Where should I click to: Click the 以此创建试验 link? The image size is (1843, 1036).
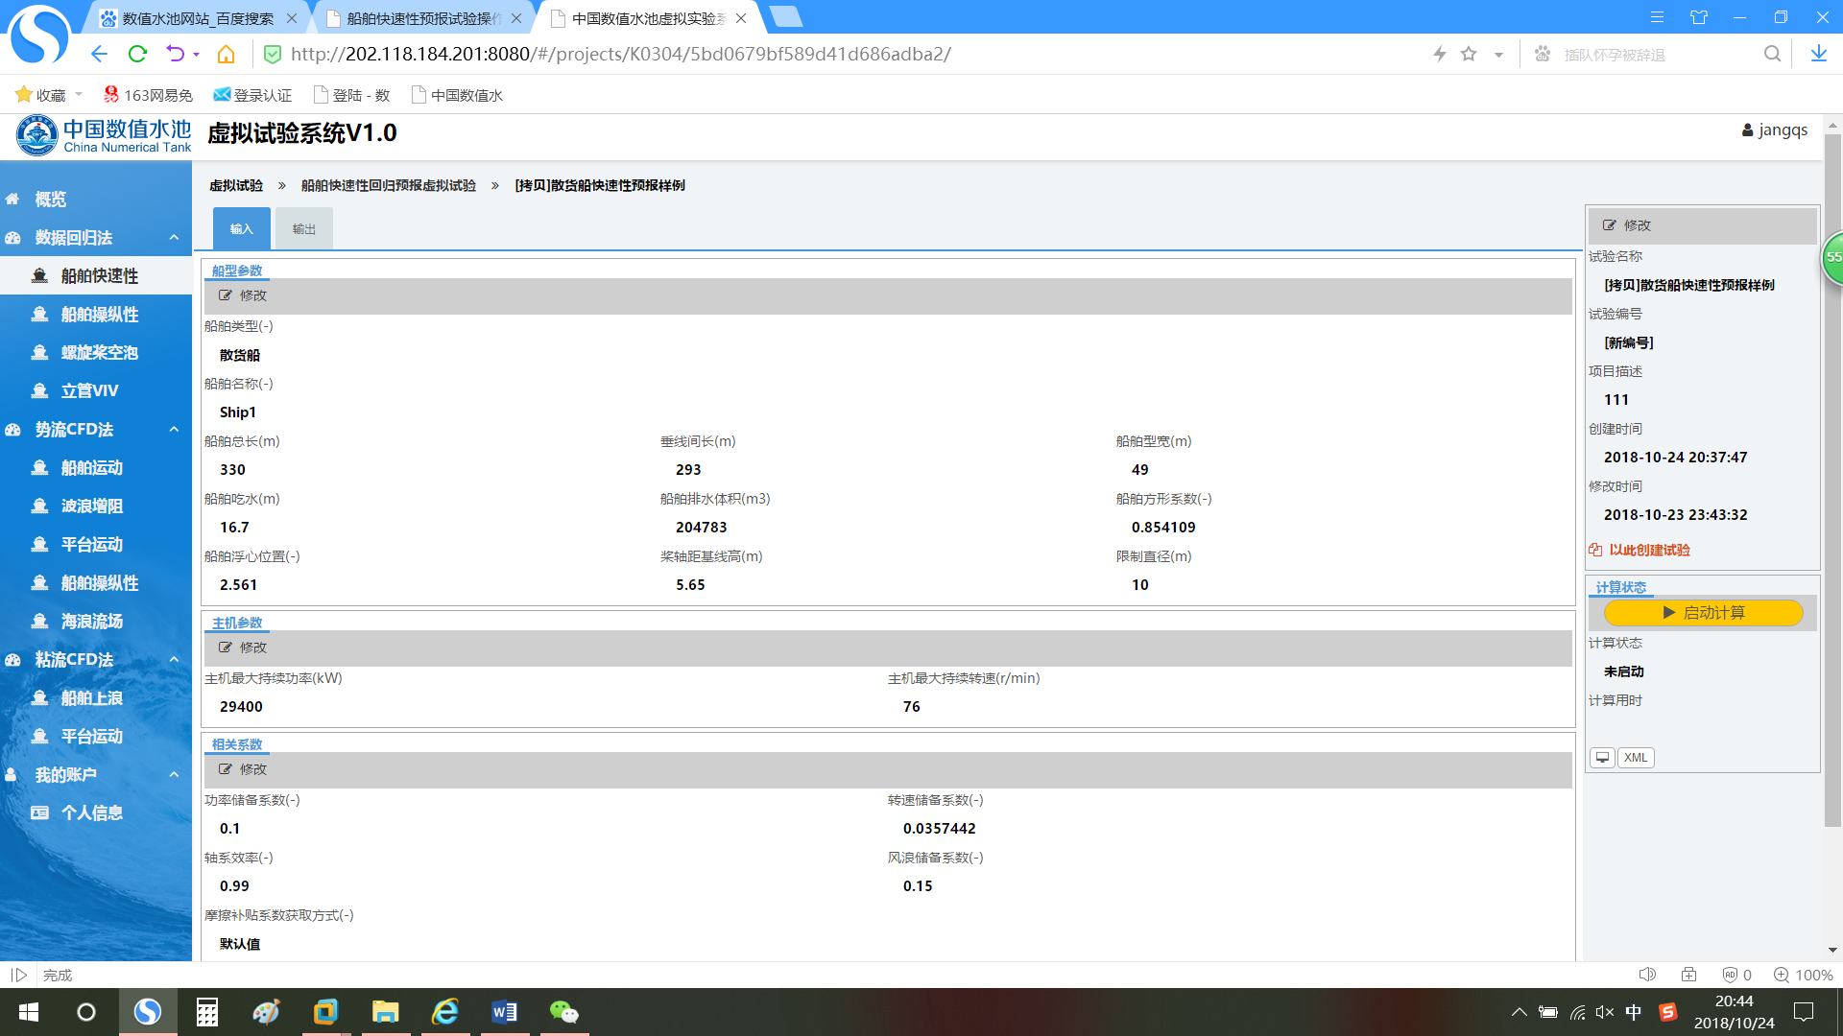coord(1649,550)
